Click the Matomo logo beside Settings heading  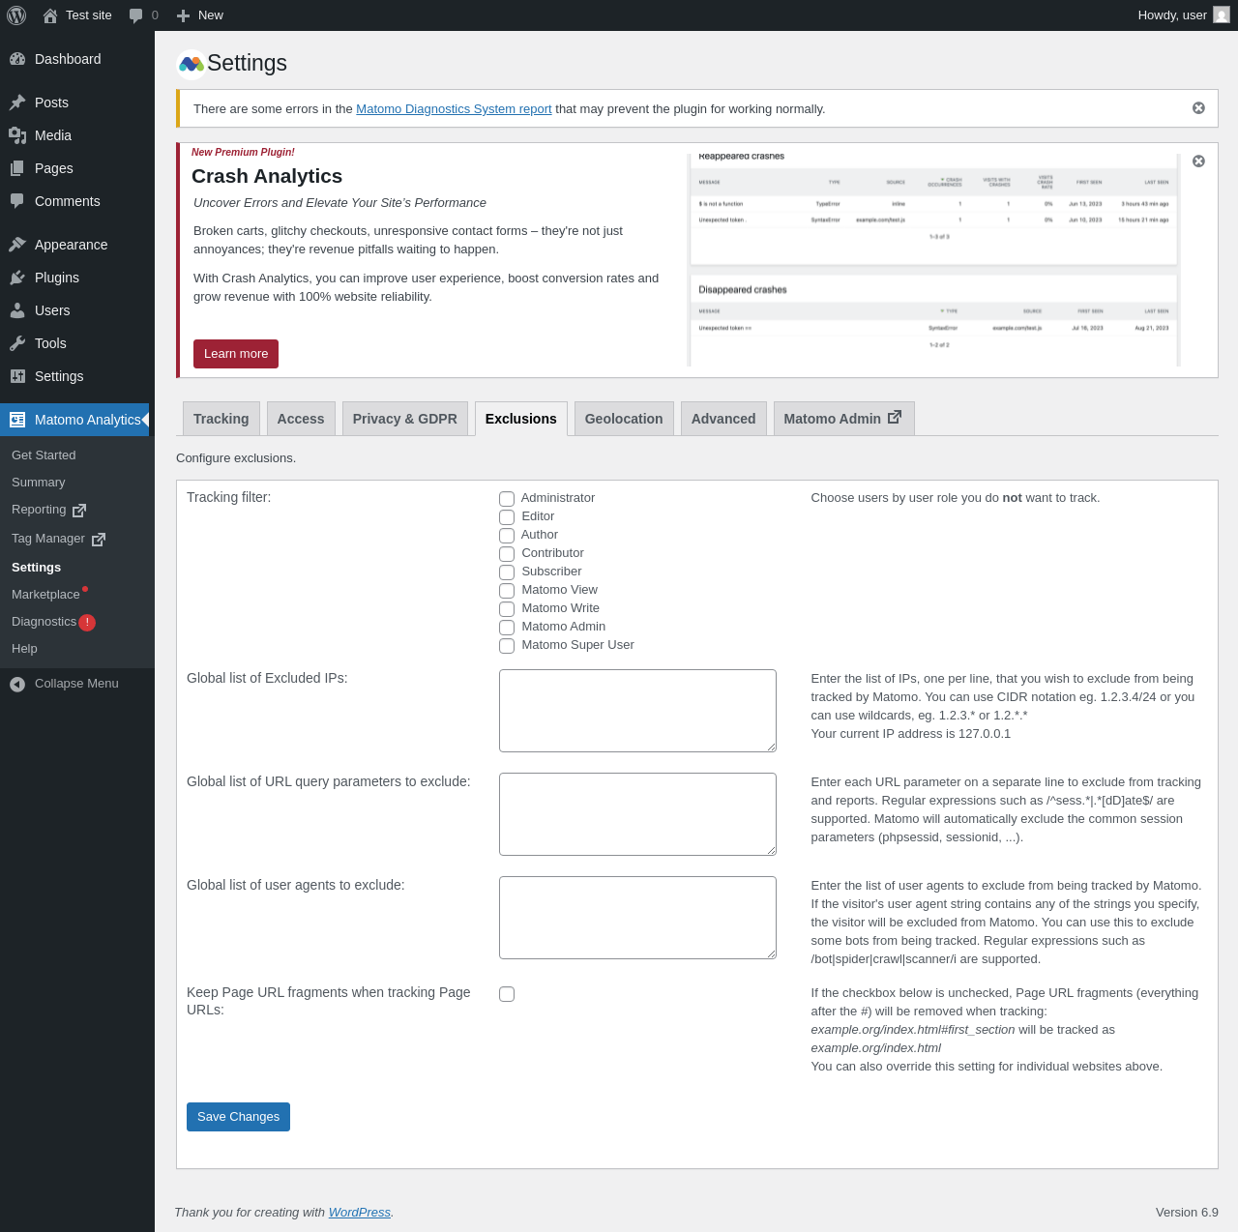click(192, 64)
